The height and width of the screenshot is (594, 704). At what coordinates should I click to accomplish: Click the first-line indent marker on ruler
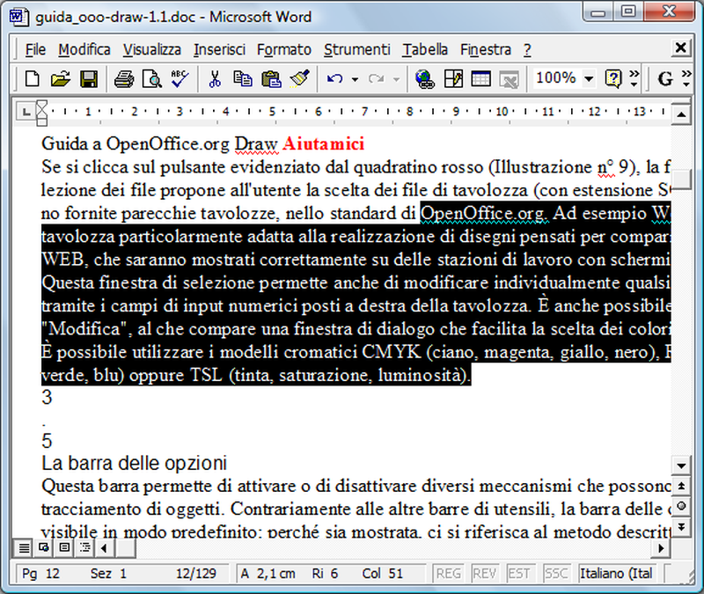[x=41, y=106]
